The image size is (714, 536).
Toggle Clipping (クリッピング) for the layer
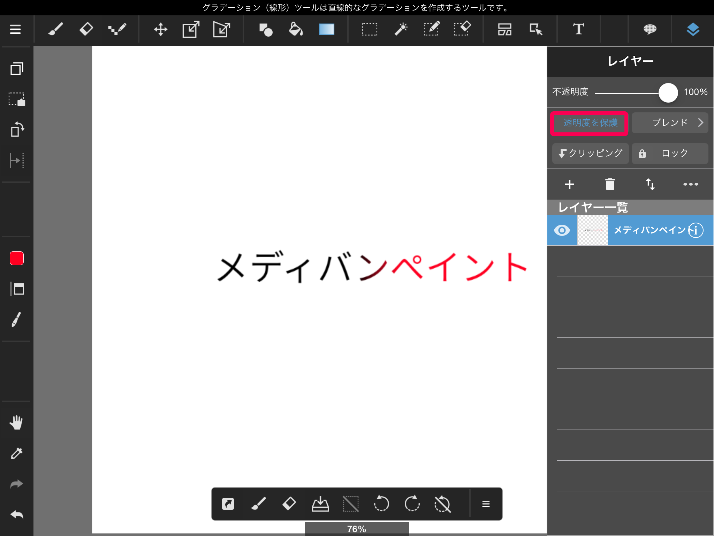pos(590,154)
